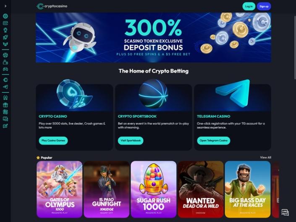Viewport: 296px width, 222px height.
Task: Open the gift box promotions icon
Action: [5, 105]
